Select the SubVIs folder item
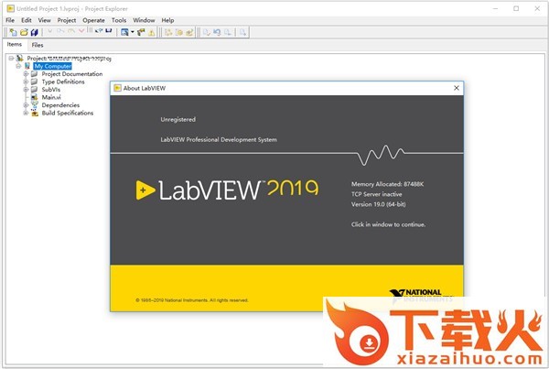Viewport: 549px width, 369px height. [x=53, y=90]
